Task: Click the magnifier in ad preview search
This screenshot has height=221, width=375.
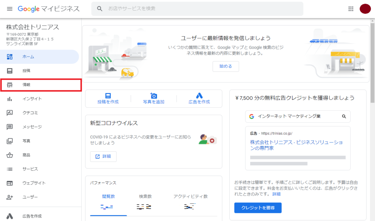Action: pos(344,117)
